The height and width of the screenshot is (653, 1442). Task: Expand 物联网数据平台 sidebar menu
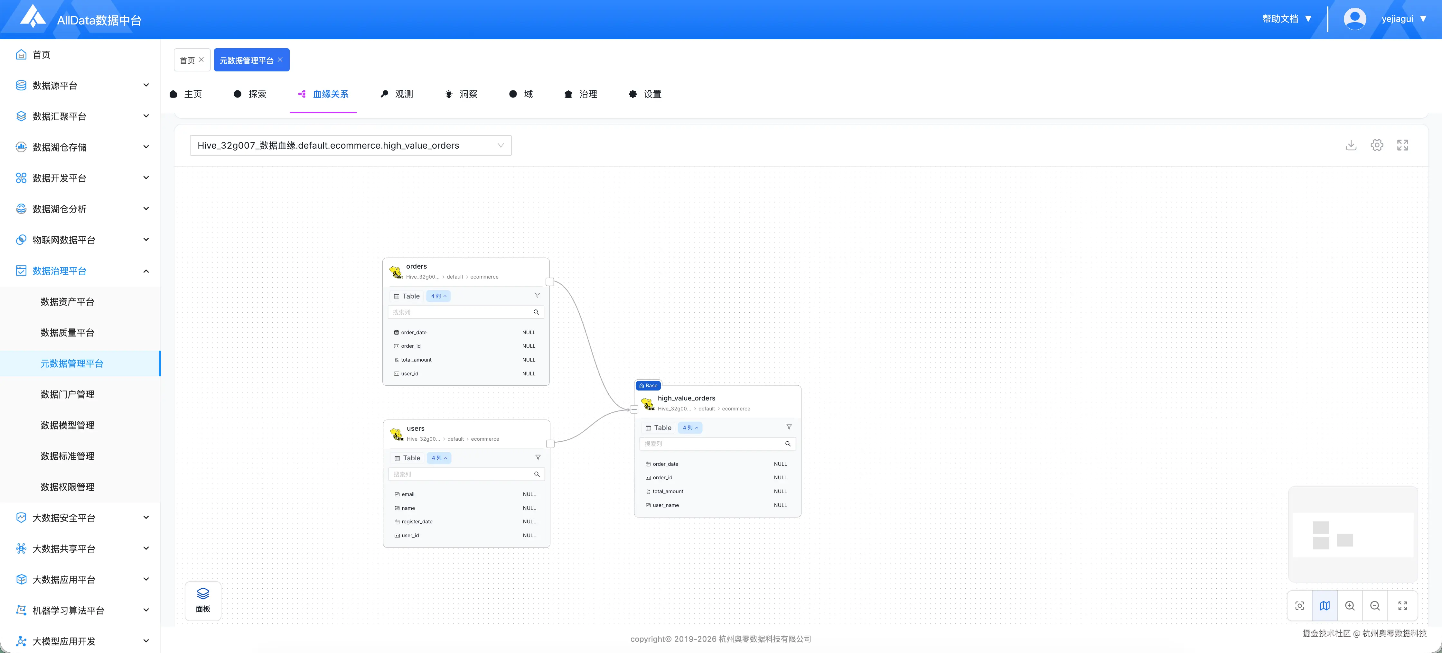[x=80, y=240]
